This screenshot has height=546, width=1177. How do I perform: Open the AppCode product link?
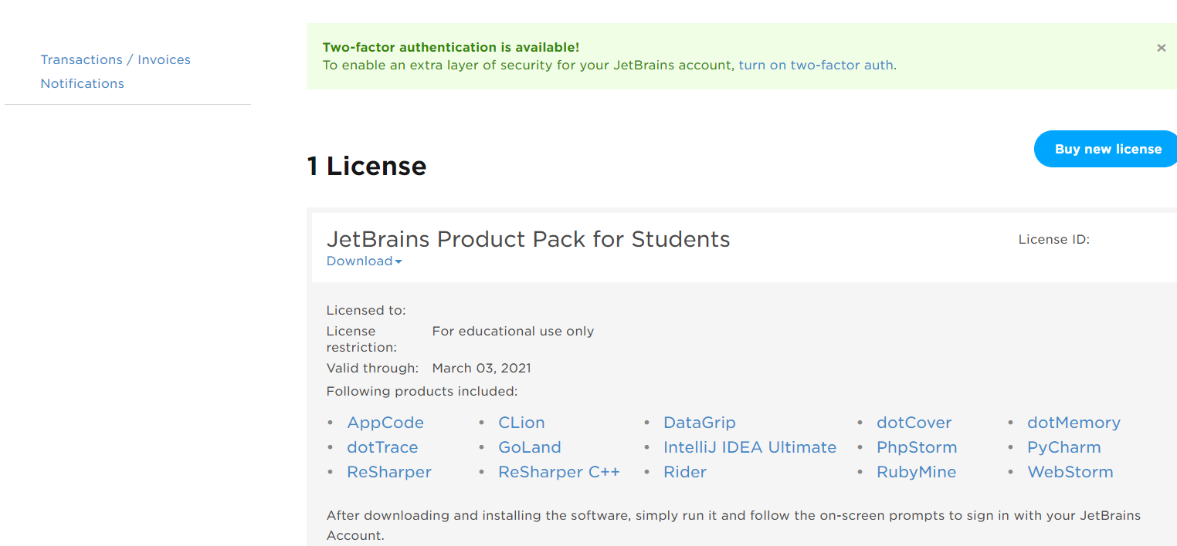[385, 423]
